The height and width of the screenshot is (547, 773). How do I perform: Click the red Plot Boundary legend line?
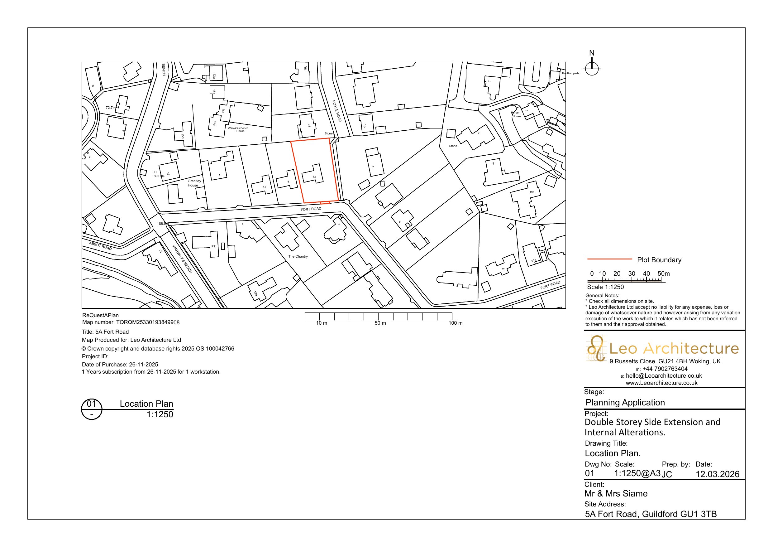click(x=609, y=259)
